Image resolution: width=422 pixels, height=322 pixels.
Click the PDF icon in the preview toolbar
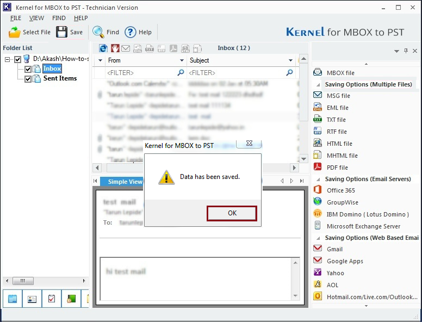point(173,48)
